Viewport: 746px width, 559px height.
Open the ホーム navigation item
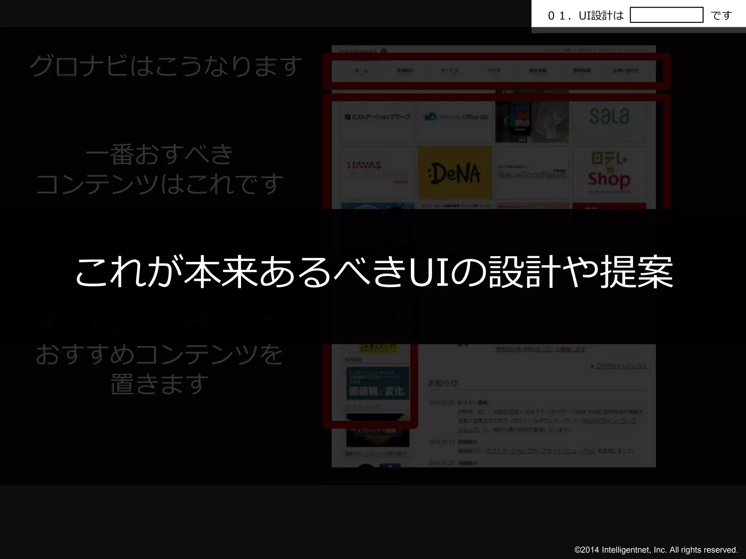click(361, 71)
